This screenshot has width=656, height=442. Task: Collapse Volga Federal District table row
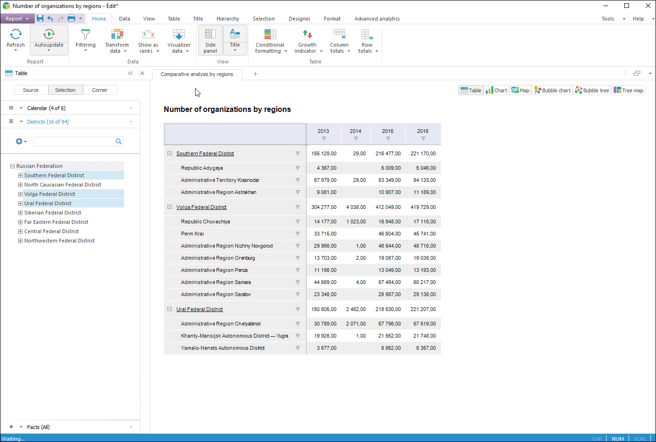169,207
